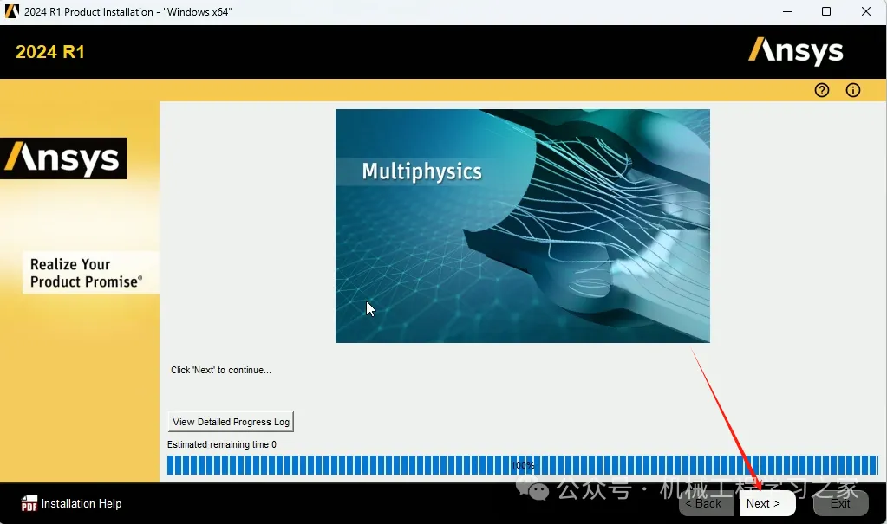887x524 pixels.
Task: Open the Installation Help link
Action: click(81, 503)
